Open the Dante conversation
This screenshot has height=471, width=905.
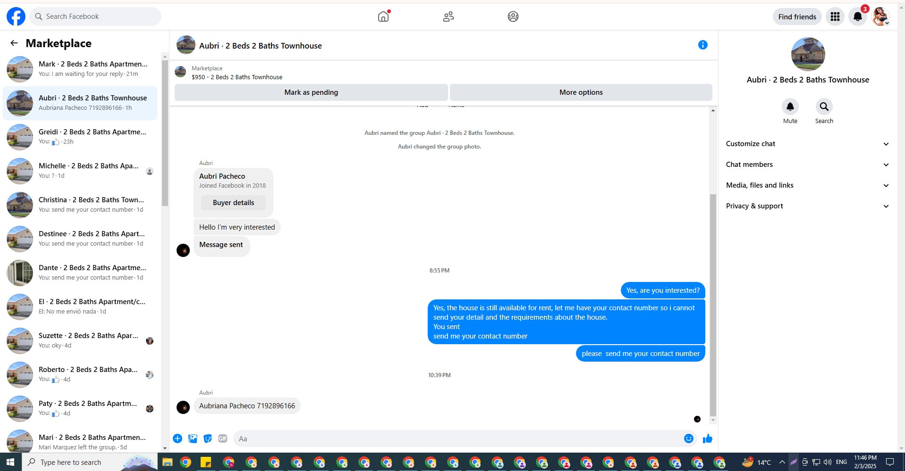[80, 273]
